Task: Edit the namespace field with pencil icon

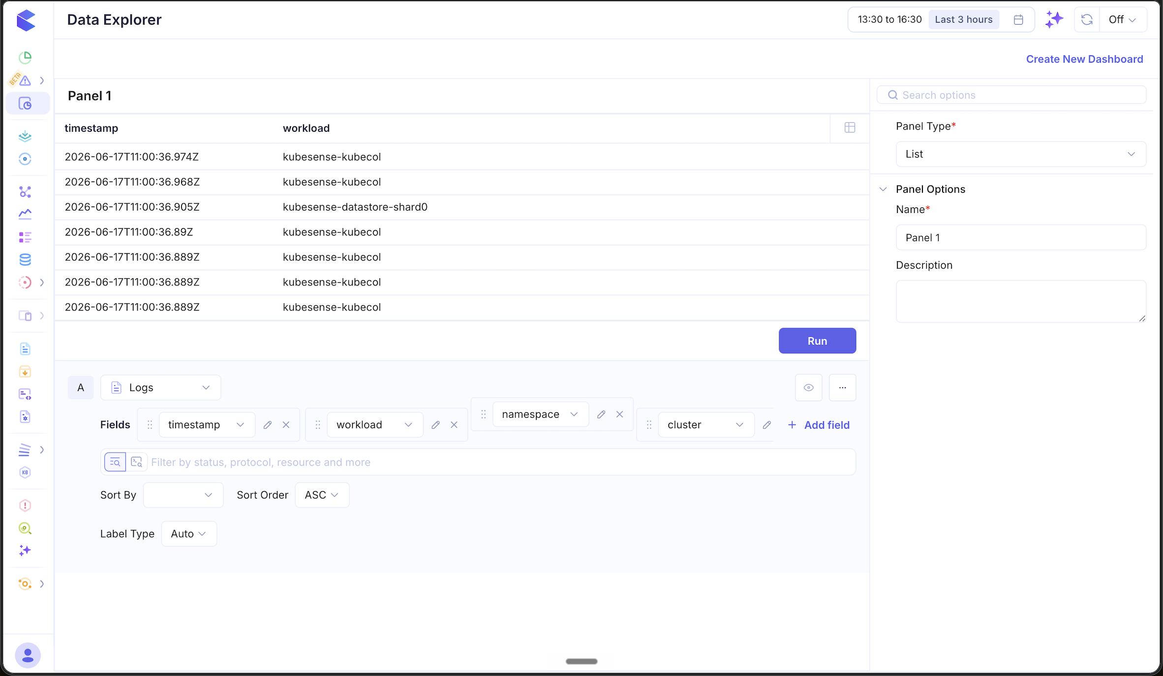Action: (601, 414)
